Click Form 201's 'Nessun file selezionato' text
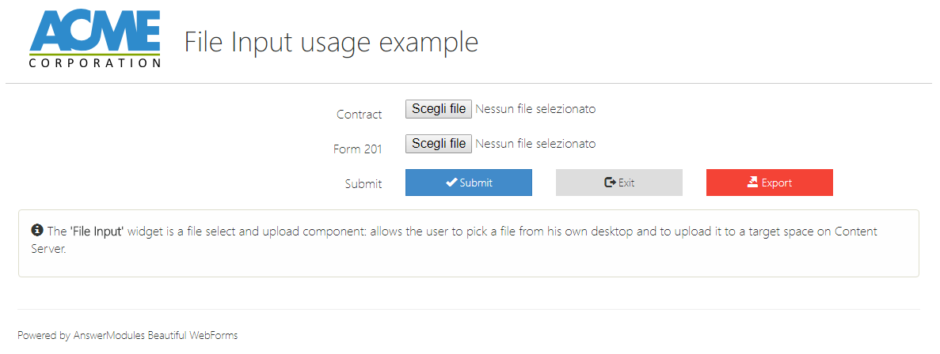Image resolution: width=940 pixels, height=354 pixels. coord(535,144)
